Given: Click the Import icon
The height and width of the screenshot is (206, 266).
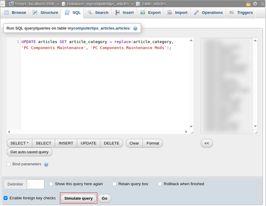Looking at the screenshot, I should pos(169,12).
